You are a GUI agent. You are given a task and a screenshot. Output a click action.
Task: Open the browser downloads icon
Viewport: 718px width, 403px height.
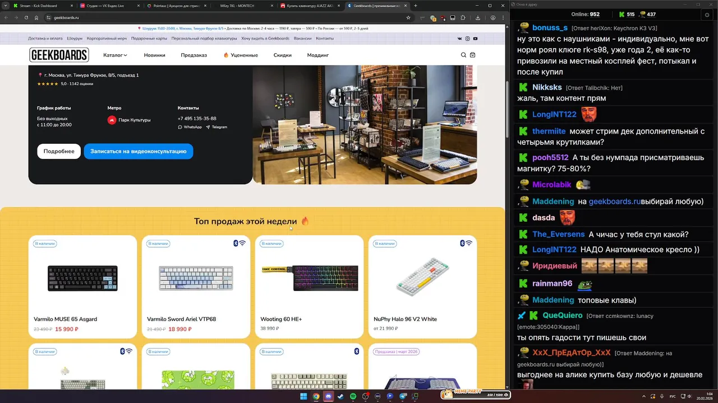point(478,17)
